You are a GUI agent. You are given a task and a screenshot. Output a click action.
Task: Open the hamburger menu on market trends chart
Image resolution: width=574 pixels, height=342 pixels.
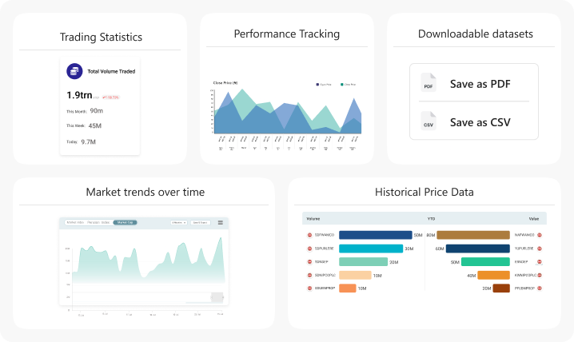click(221, 222)
